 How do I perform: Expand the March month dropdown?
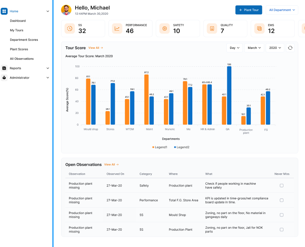pyautogui.click(x=254, y=48)
